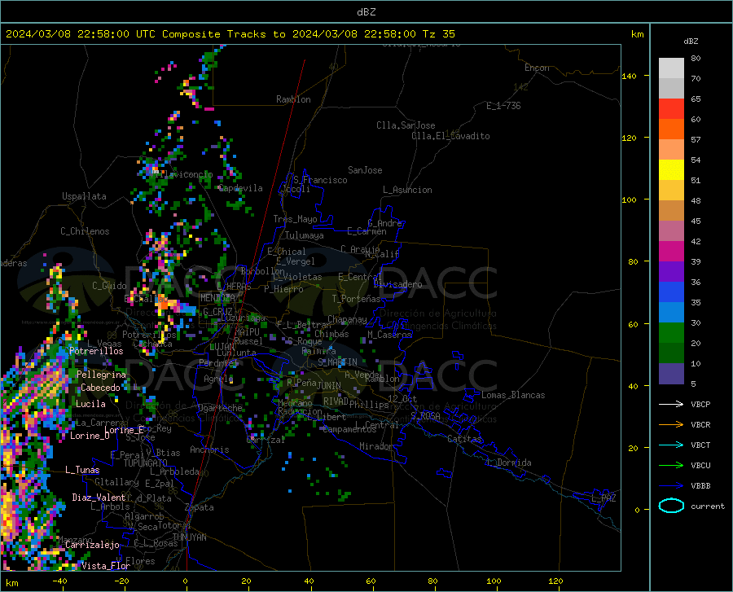Click the SanJose map label

365,170
